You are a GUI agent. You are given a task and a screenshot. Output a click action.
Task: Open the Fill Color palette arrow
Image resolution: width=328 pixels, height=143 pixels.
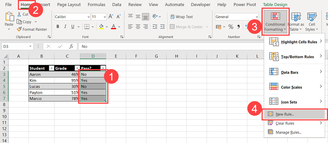click(107, 27)
